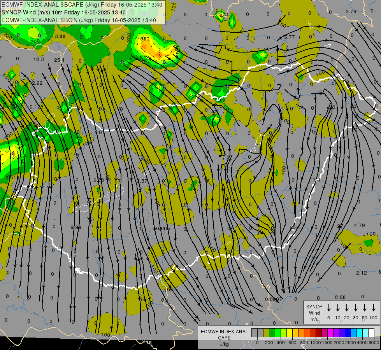Click the '2000' tick label on the colour scale
The width and height of the screenshot is (381, 350).
tap(339, 343)
